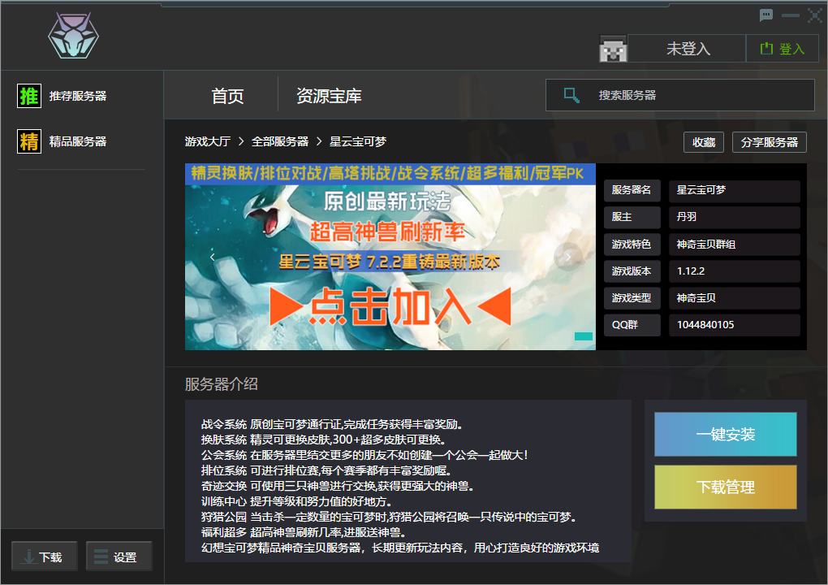Click the green 登入 login button
828x585 pixels.
[x=782, y=49]
